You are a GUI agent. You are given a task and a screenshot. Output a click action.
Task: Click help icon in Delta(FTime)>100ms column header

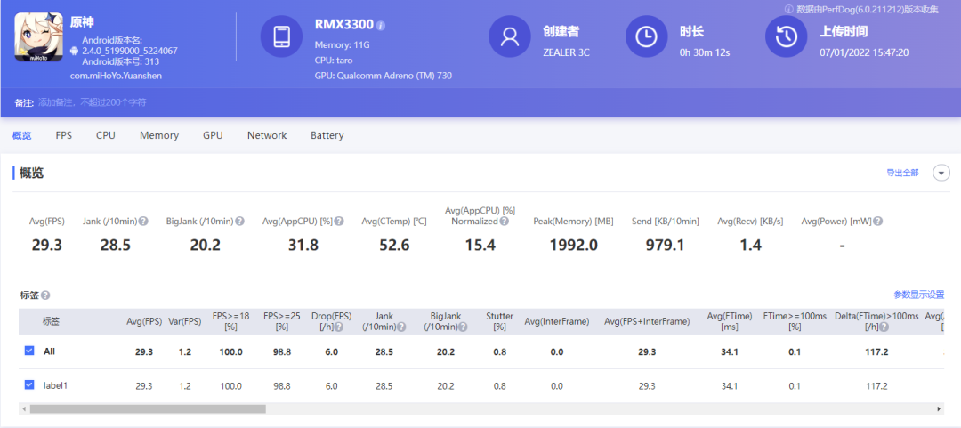pyautogui.click(x=884, y=327)
